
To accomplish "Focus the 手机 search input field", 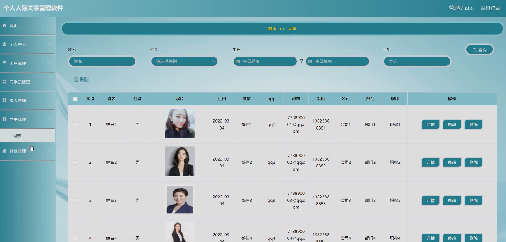I will pyautogui.click(x=417, y=61).
